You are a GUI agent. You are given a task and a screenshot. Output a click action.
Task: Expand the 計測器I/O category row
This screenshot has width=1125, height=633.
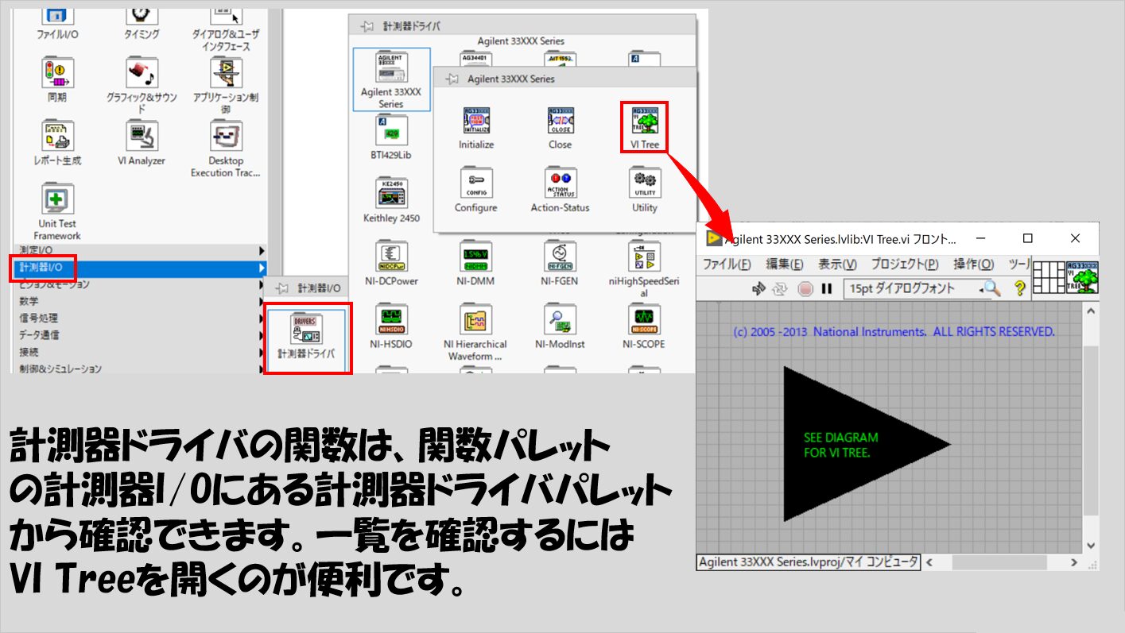point(140,268)
